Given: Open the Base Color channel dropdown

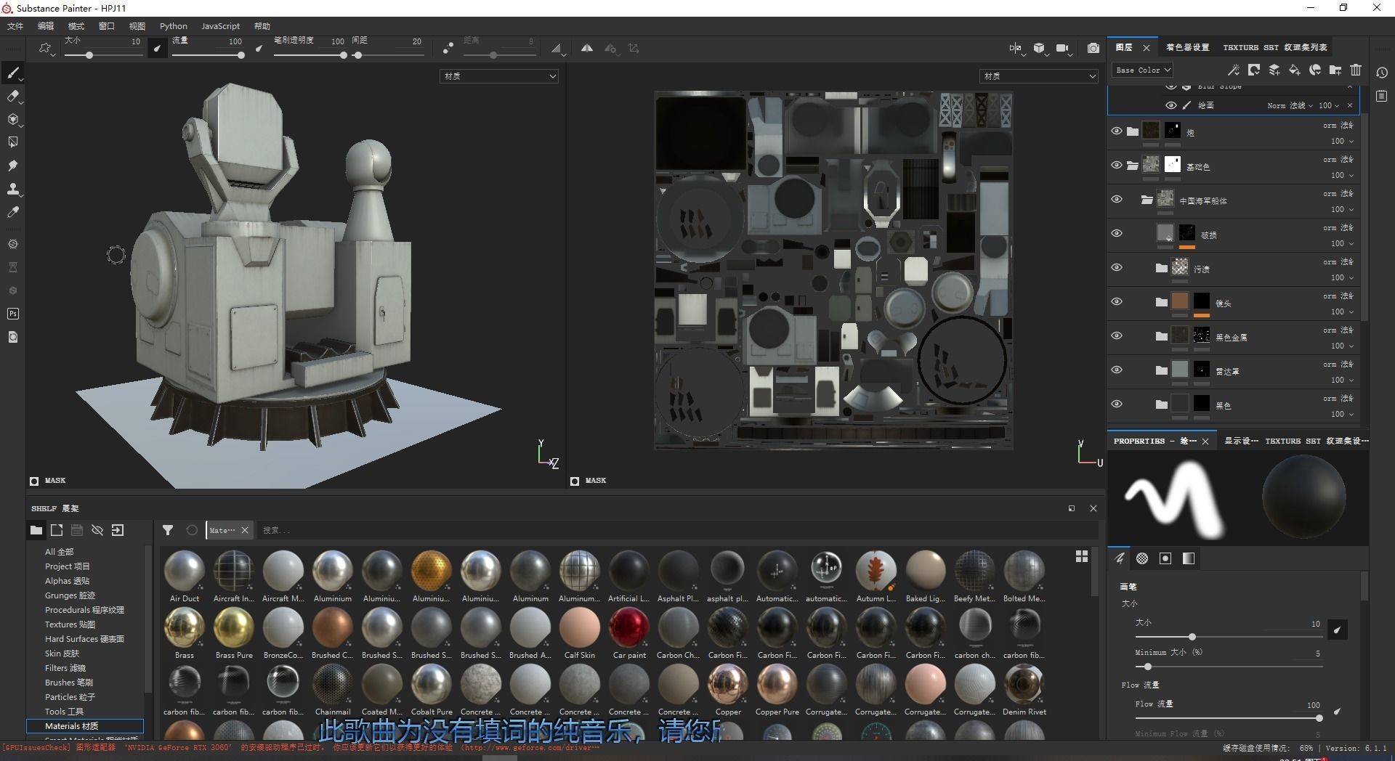Looking at the screenshot, I should point(1142,70).
